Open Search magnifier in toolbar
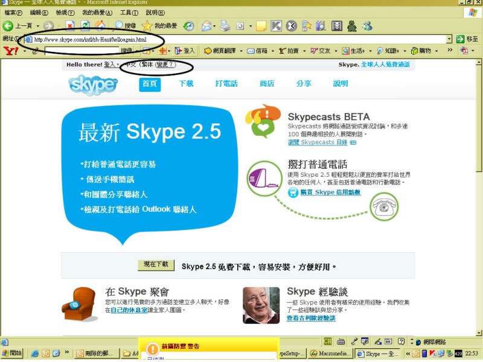This screenshot has height=362, width=483. coord(118,25)
